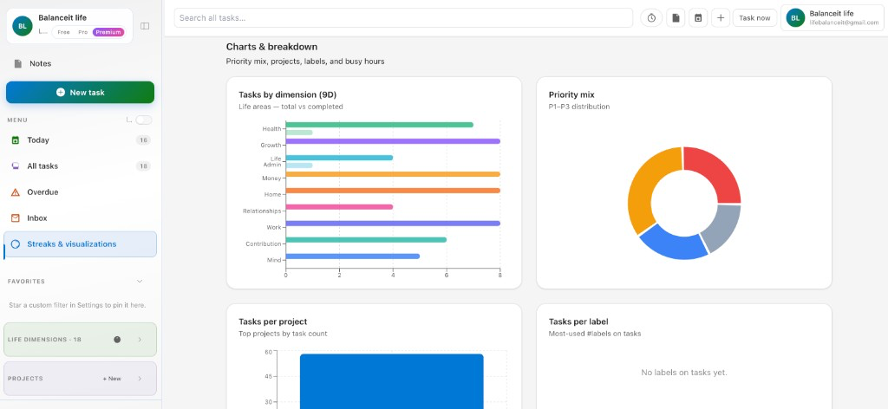Click the Streaks & visualizations circle icon
The width and height of the screenshot is (888, 409).
tap(16, 244)
